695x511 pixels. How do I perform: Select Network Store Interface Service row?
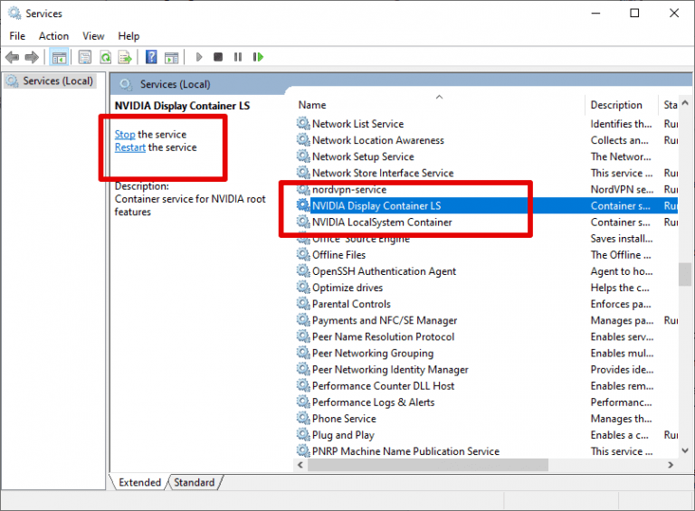(x=486, y=173)
